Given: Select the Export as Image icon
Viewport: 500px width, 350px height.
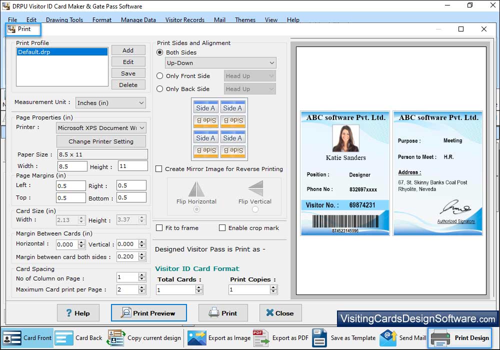Looking at the screenshot, I should point(196,338).
